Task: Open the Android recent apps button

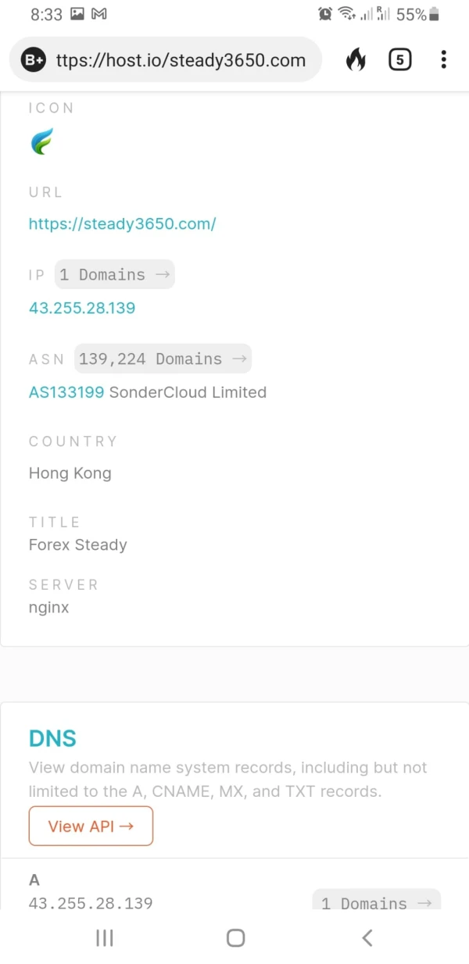Action: coord(104,938)
